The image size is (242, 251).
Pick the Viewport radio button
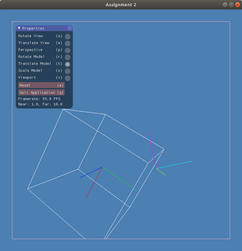click(x=67, y=78)
